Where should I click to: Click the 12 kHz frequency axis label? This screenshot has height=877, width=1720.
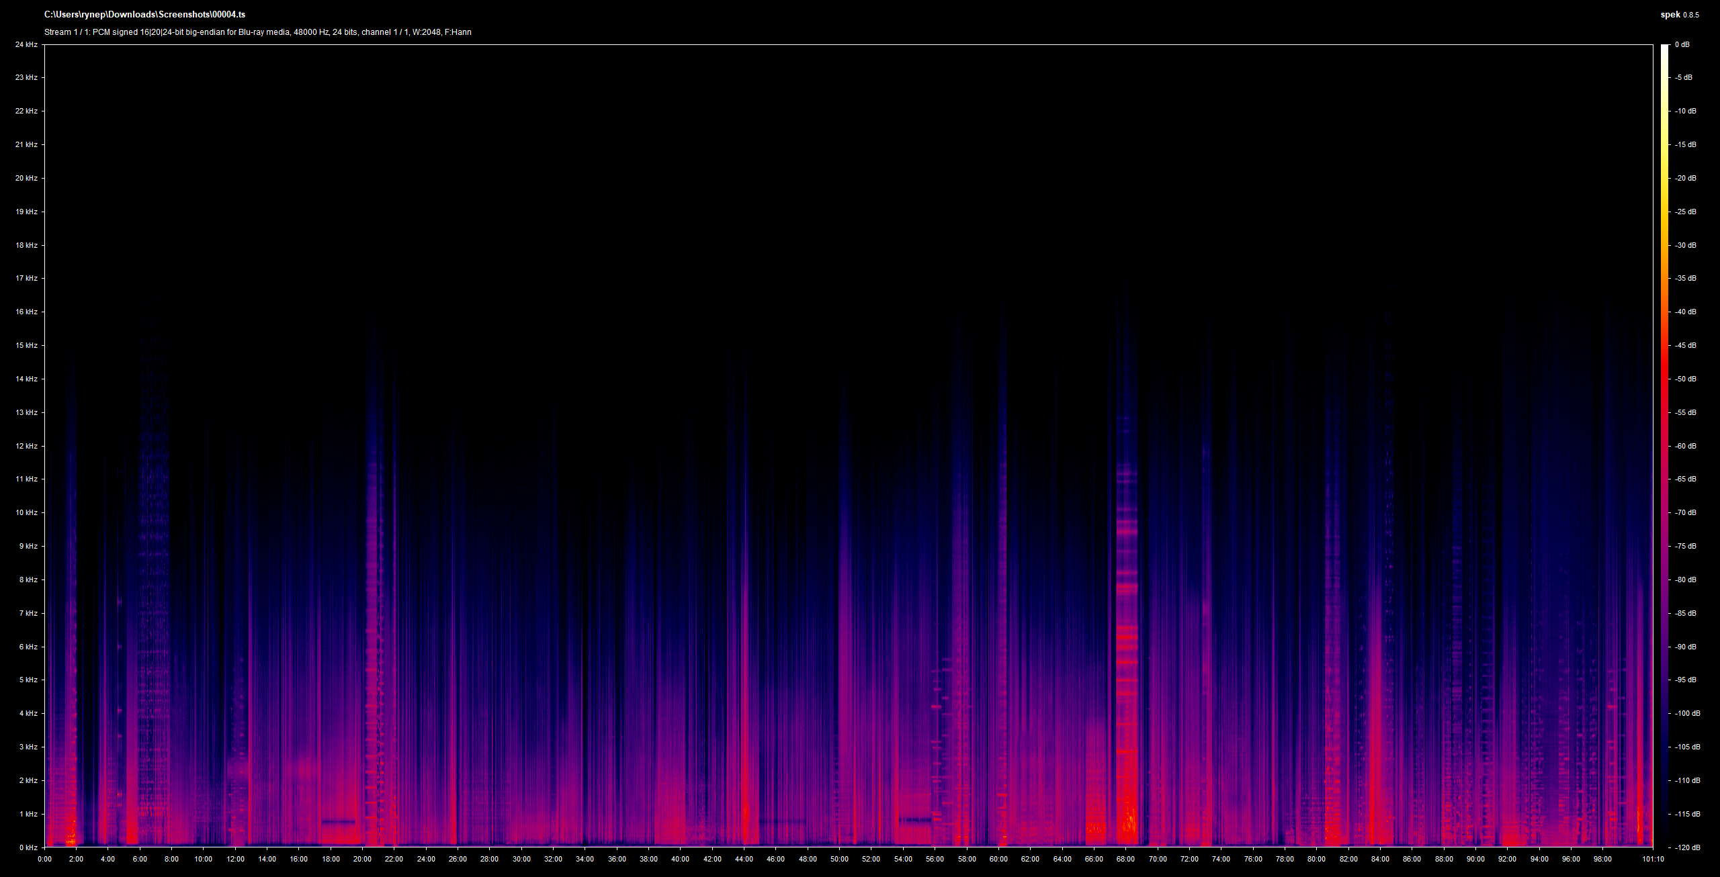click(26, 446)
